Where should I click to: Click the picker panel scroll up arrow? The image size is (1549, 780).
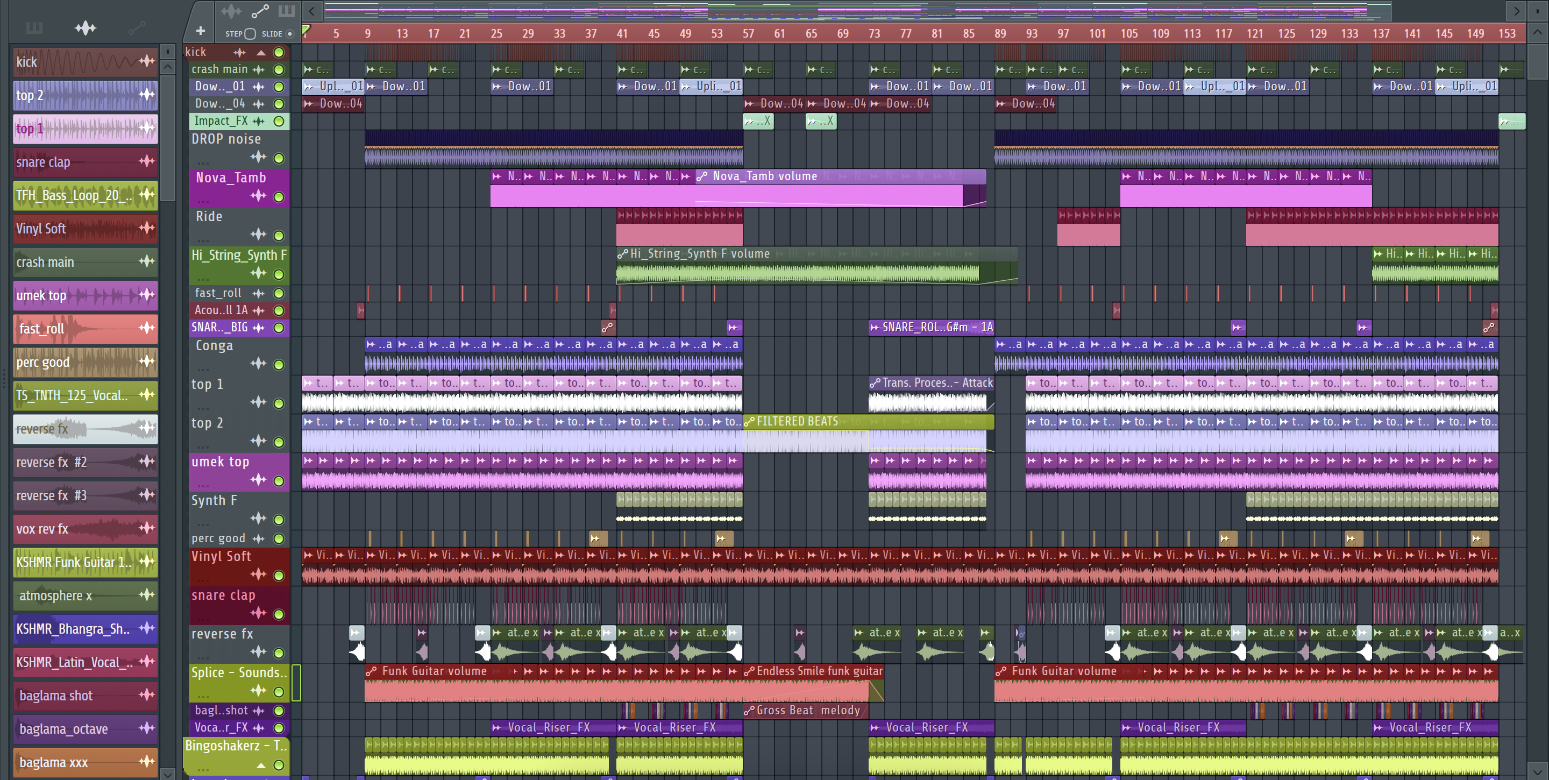coord(168,66)
